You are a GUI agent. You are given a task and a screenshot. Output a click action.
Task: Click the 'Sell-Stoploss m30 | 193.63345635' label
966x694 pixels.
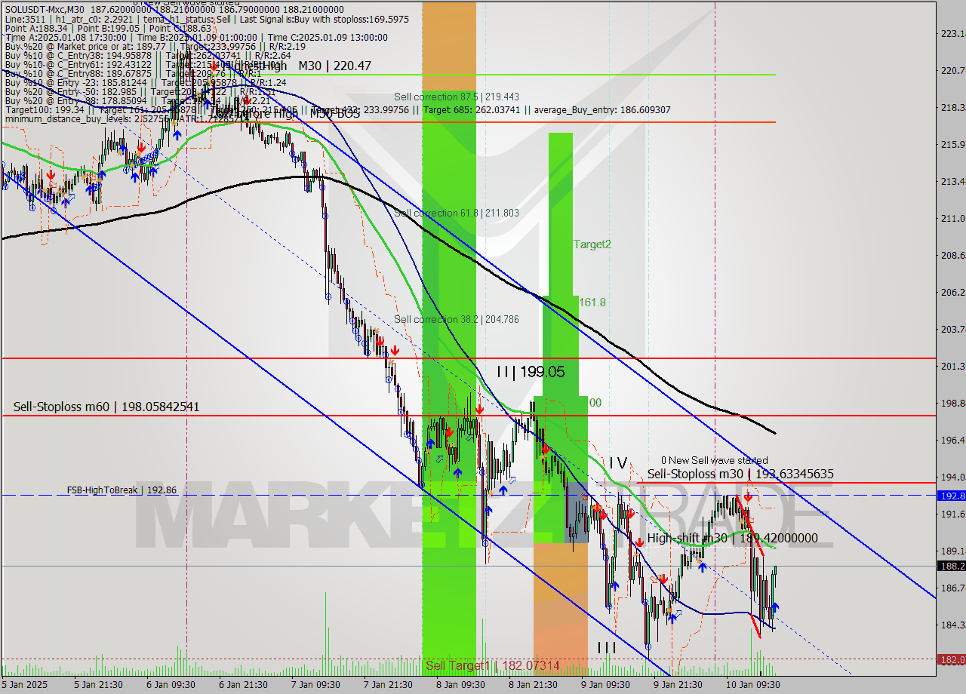click(x=740, y=474)
